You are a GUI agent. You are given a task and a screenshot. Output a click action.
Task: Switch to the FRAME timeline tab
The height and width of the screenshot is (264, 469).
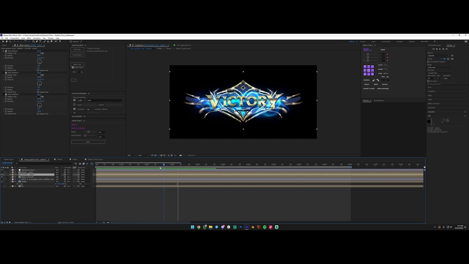(59, 159)
